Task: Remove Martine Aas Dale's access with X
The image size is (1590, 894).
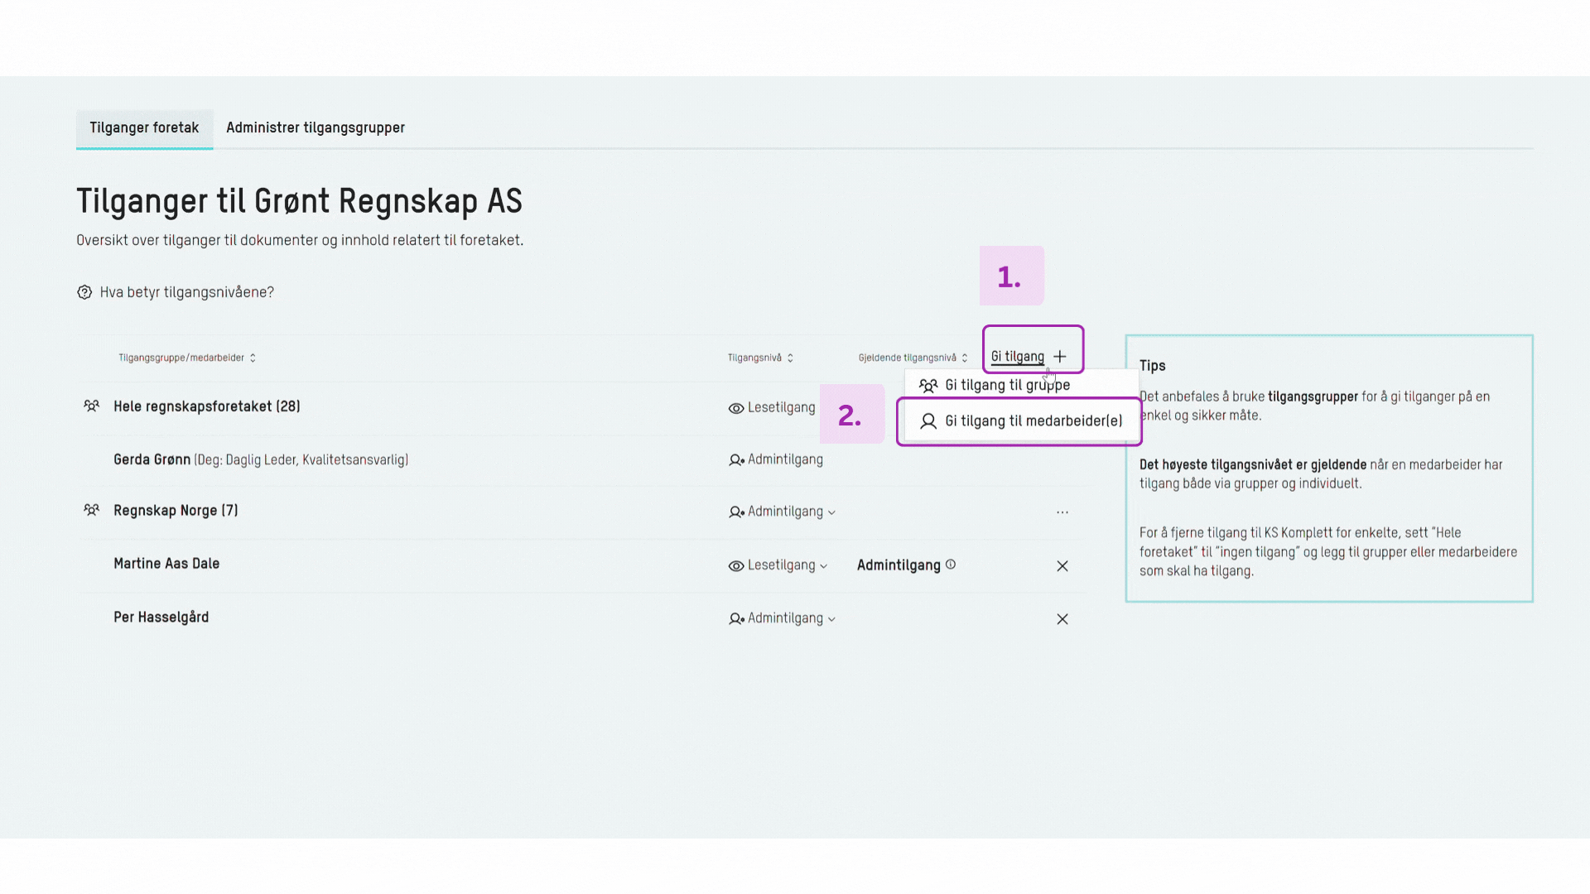Action: coord(1062,566)
